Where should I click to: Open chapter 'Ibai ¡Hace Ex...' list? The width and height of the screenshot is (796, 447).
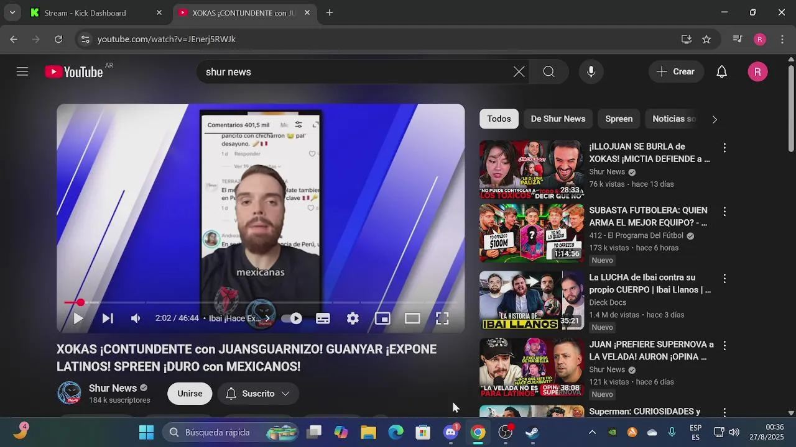(239, 318)
